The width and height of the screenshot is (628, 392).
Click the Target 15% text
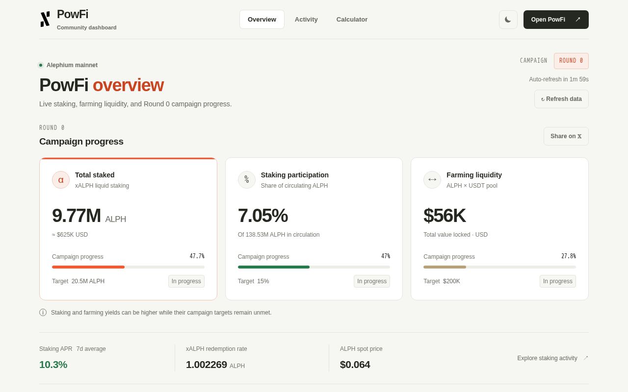(253, 281)
